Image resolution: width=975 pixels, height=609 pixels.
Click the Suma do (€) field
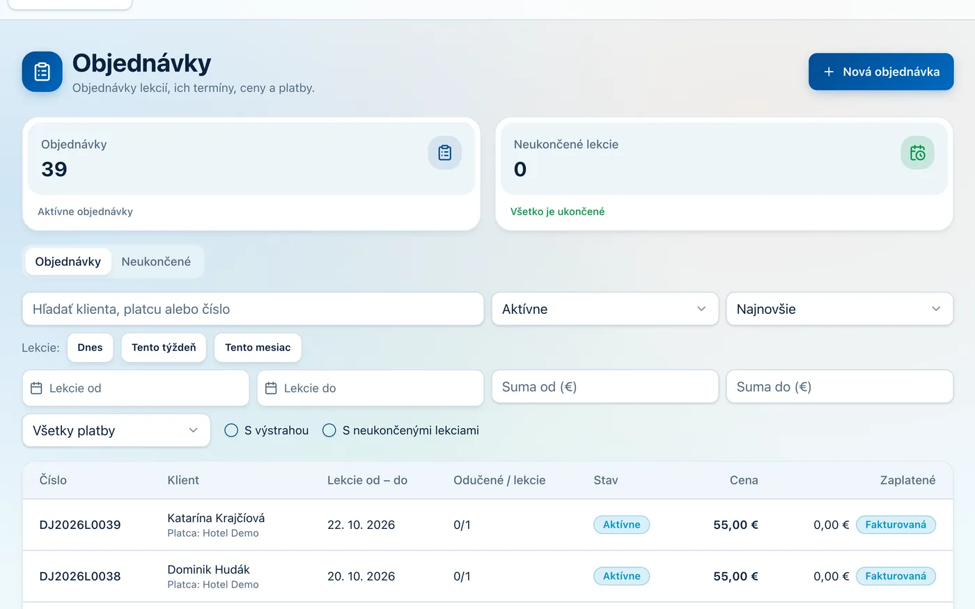click(840, 387)
